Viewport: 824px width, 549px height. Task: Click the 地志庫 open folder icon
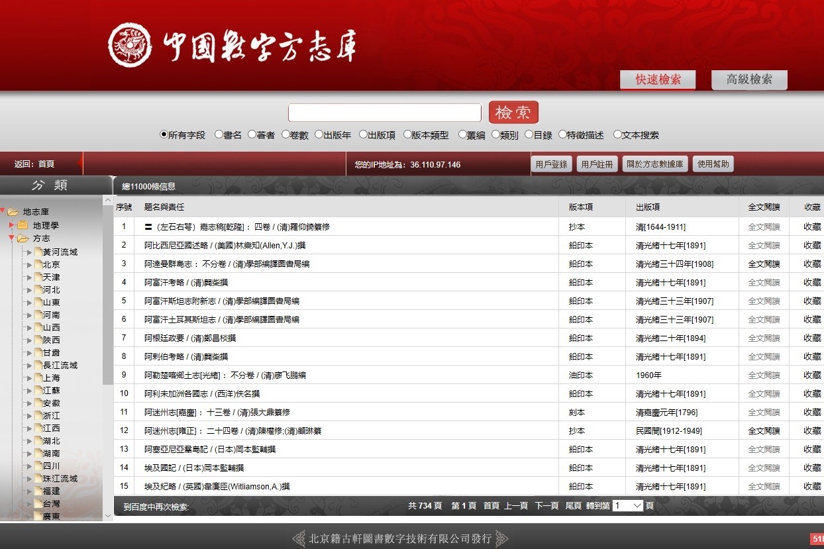click(13, 212)
